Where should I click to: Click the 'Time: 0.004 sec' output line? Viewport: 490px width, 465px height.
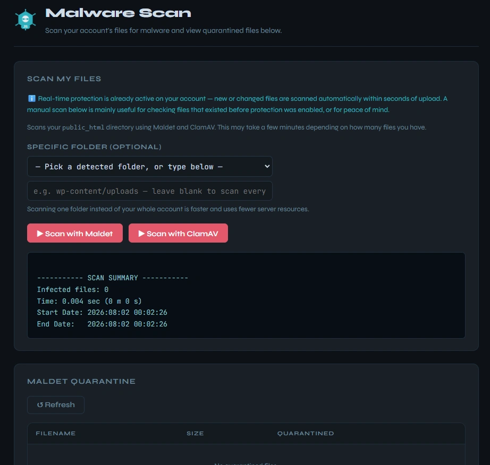coord(89,301)
